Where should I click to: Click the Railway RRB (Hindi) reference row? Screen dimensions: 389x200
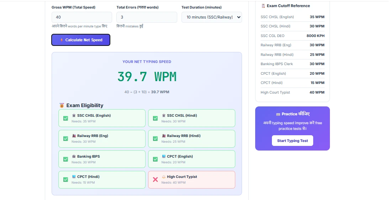[293, 54]
